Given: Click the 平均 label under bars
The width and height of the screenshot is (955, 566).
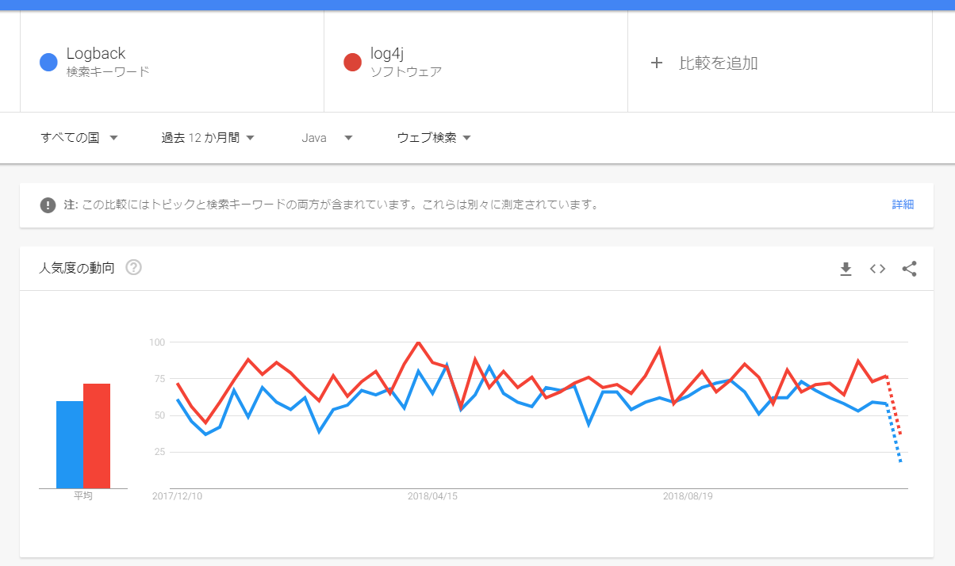Looking at the screenshot, I should pos(83,496).
